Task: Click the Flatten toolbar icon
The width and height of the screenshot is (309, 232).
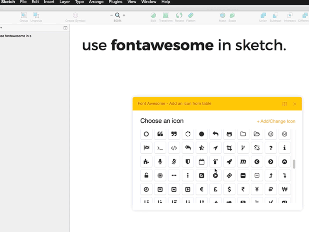Action: (191, 15)
